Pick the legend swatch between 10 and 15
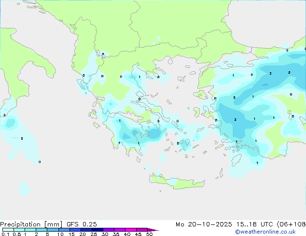 point(64,230)
